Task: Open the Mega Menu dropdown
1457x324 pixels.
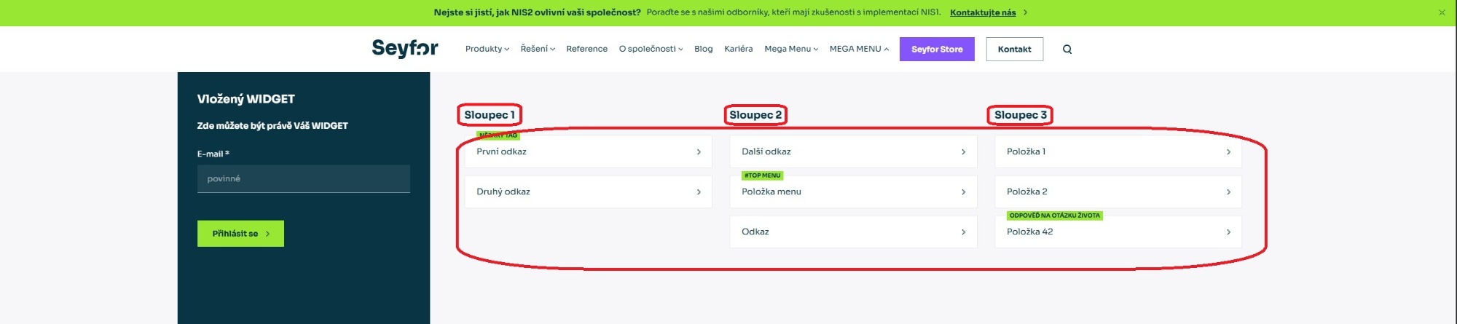Action: tap(791, 49)
